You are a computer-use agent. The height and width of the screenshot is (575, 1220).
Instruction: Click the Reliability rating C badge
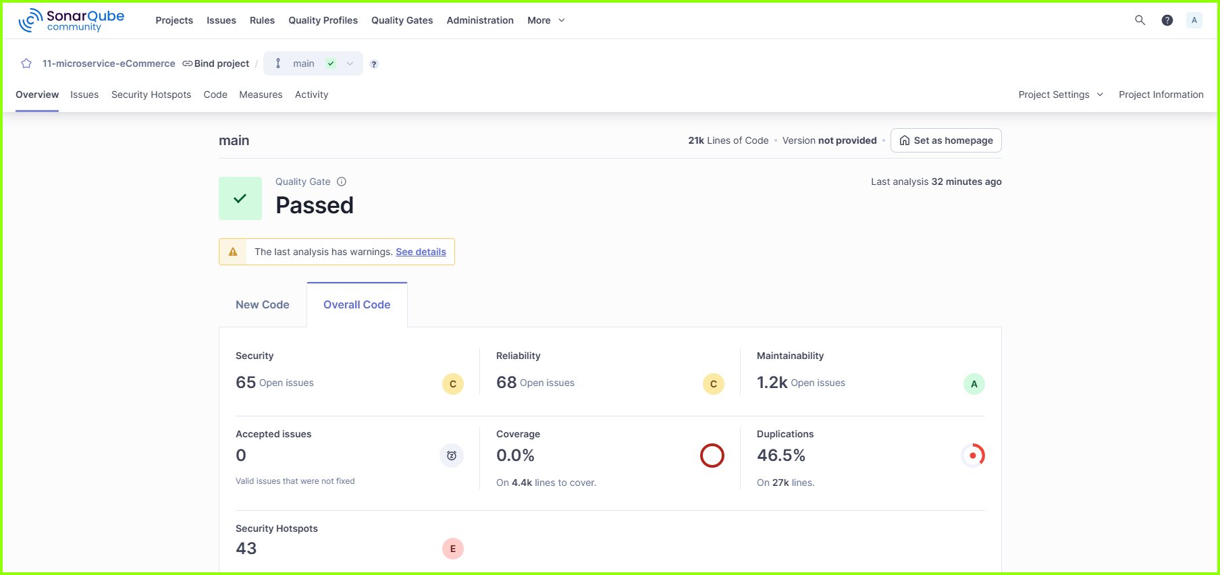coord(714,384)
